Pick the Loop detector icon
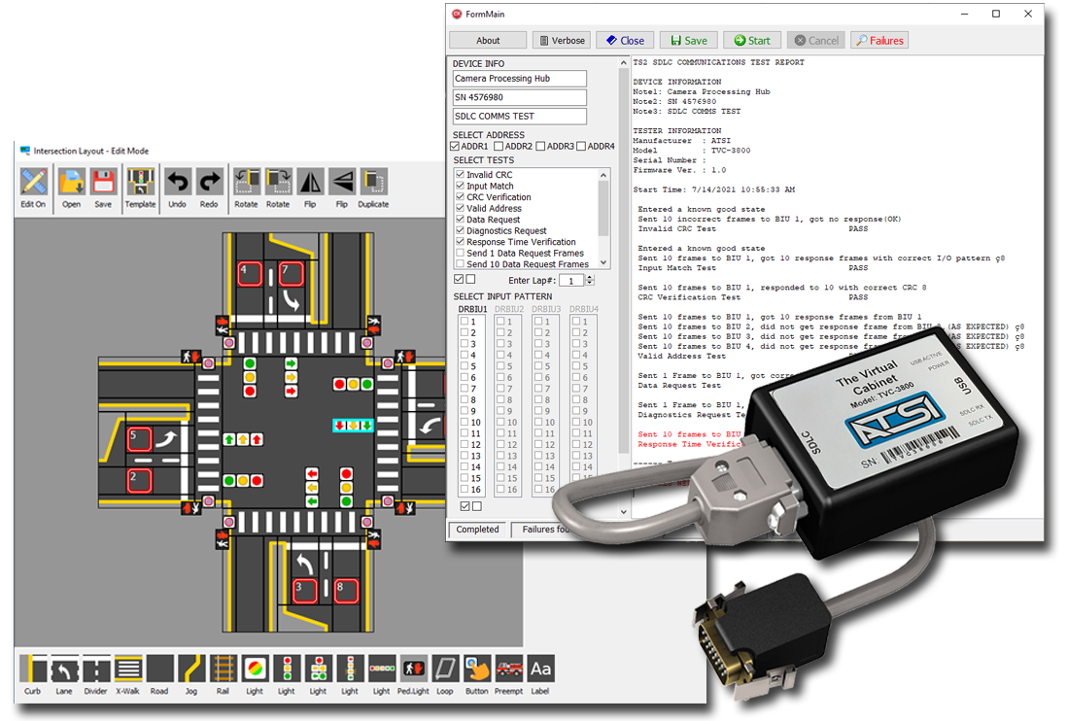Screen dimensions: 1067x721 point(445,669)
